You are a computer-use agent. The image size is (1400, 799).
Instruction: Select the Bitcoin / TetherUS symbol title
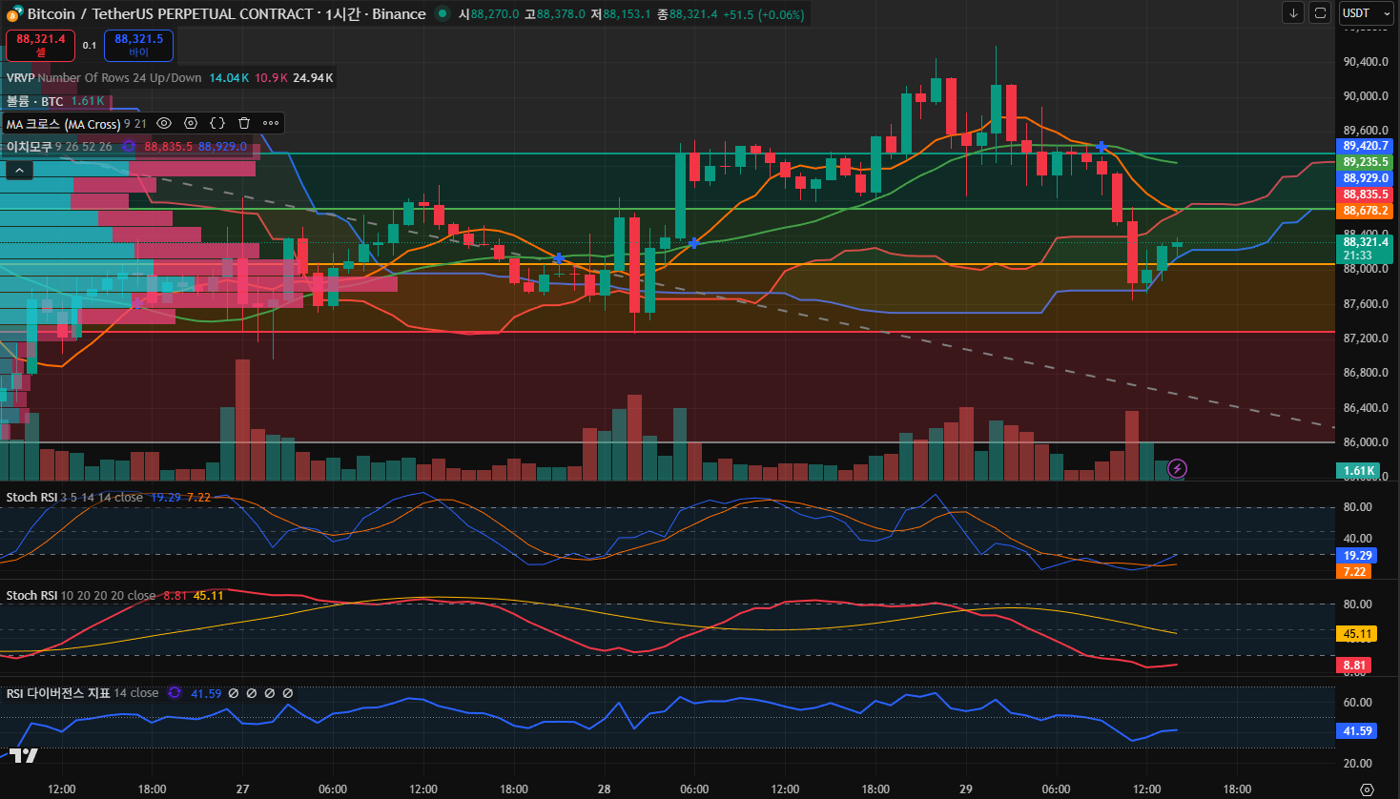172,14
